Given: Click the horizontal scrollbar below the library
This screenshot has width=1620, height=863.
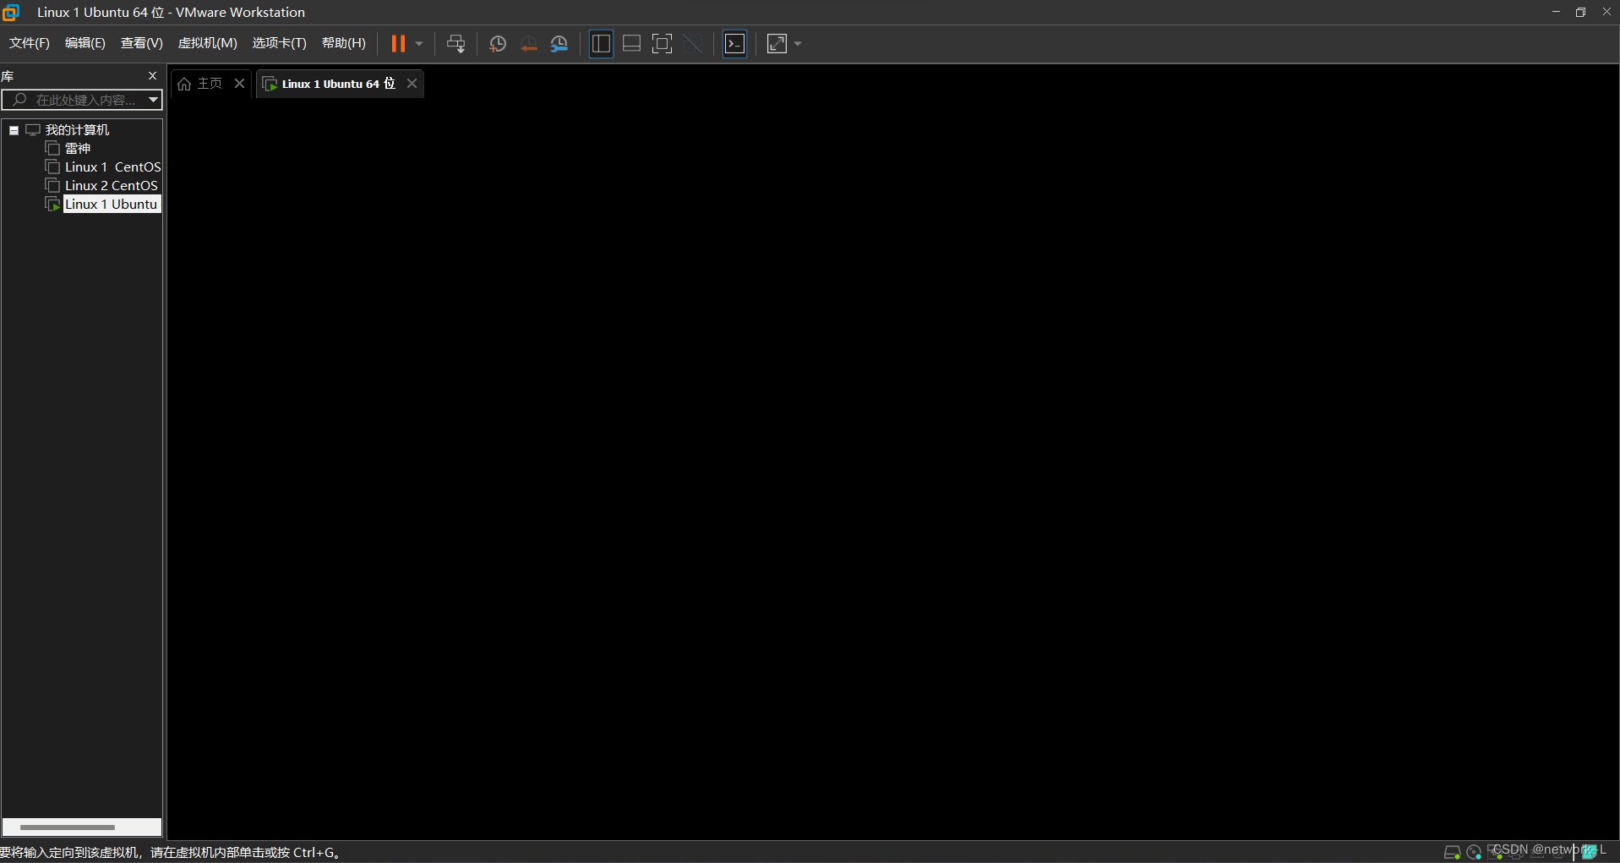Looking at the screenshot, I should [x=82, y=827].
